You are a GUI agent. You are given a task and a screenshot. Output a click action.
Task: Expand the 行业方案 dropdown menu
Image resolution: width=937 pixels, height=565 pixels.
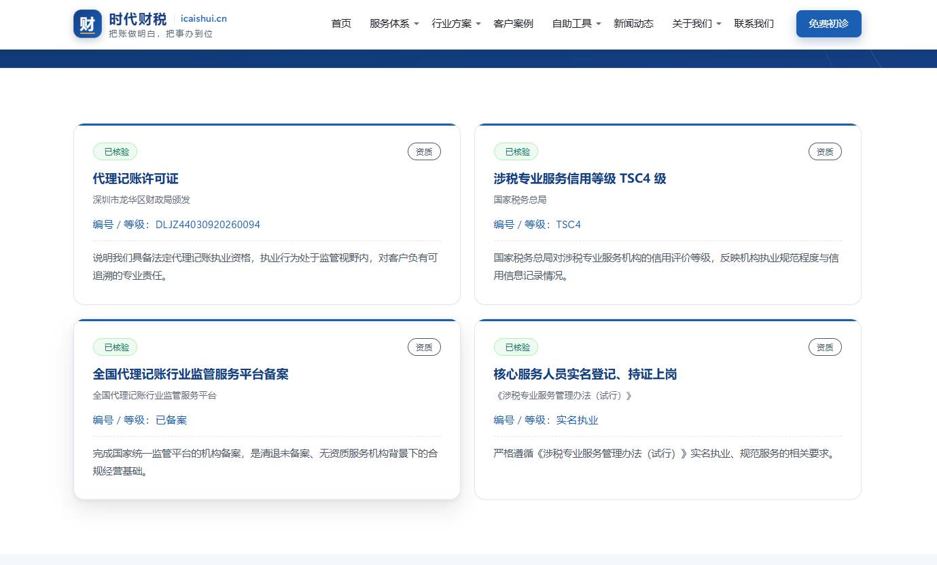coord(456,24)
